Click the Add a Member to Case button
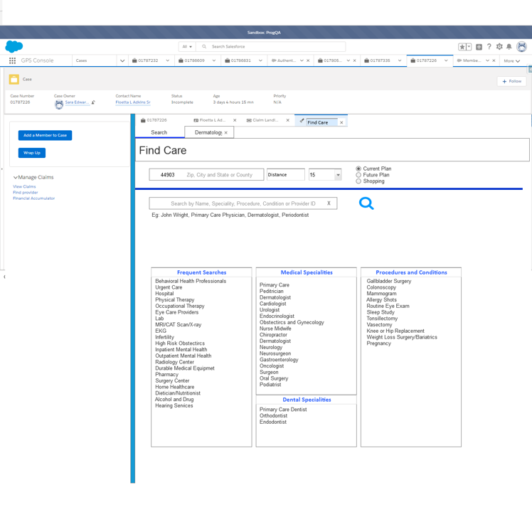This screenshot has width=532, height=512. click(45, 135)
